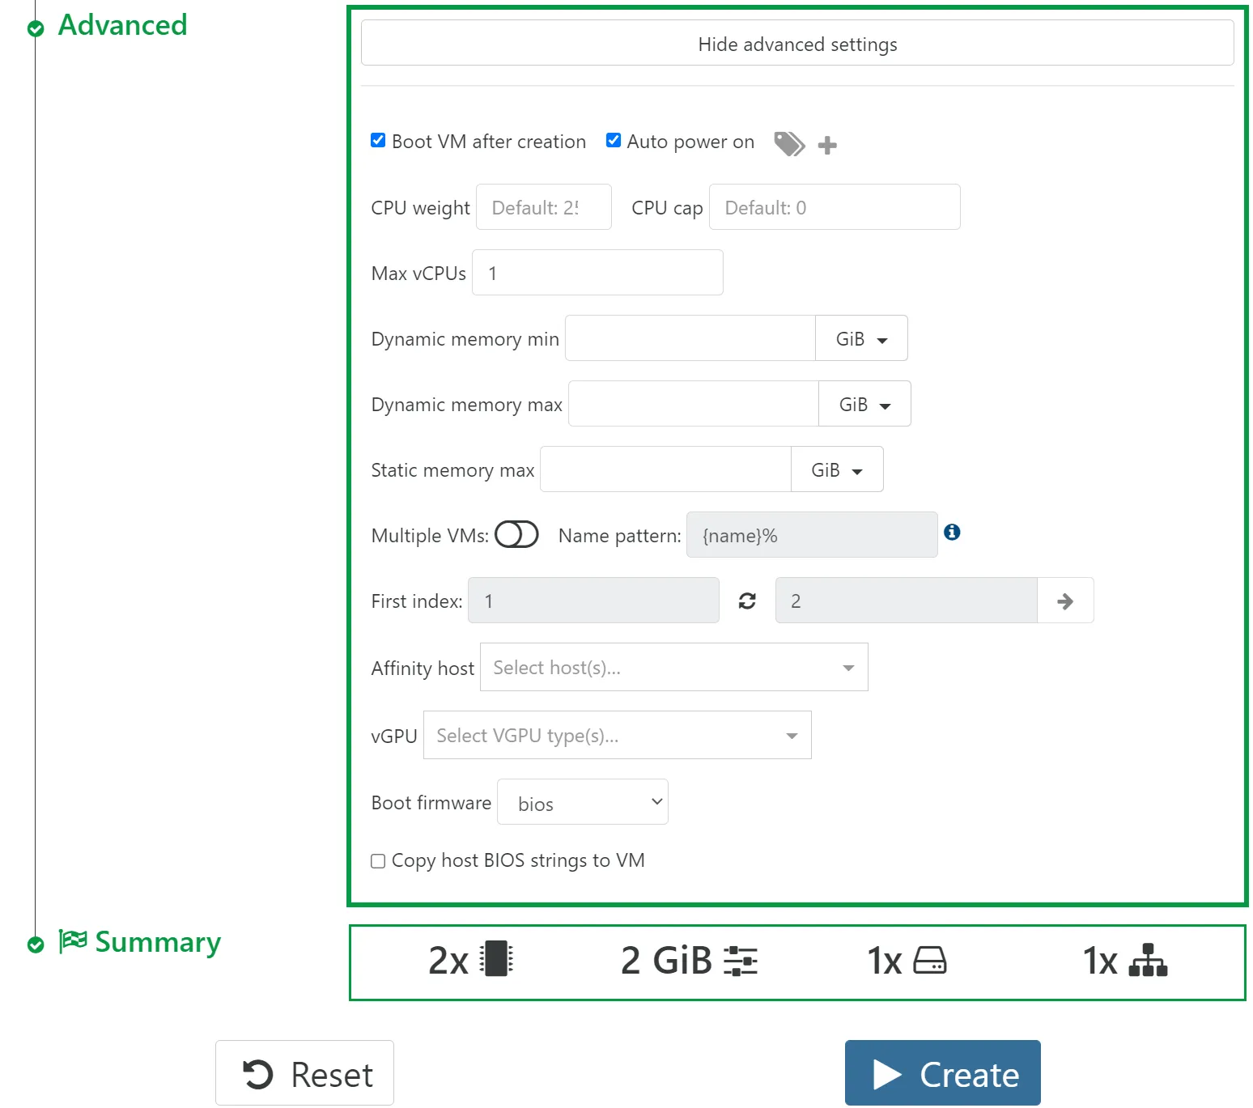Image resolution: width=1253 pixels, height=1108 pixels.
Task: Open the Boot firmware dropdown
Action: pyautogui.click(x=582, y=802)
